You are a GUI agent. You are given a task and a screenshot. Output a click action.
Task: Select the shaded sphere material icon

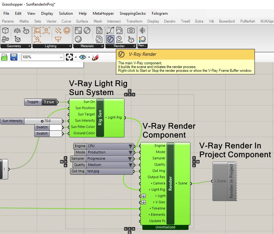(x=78, y=39)
